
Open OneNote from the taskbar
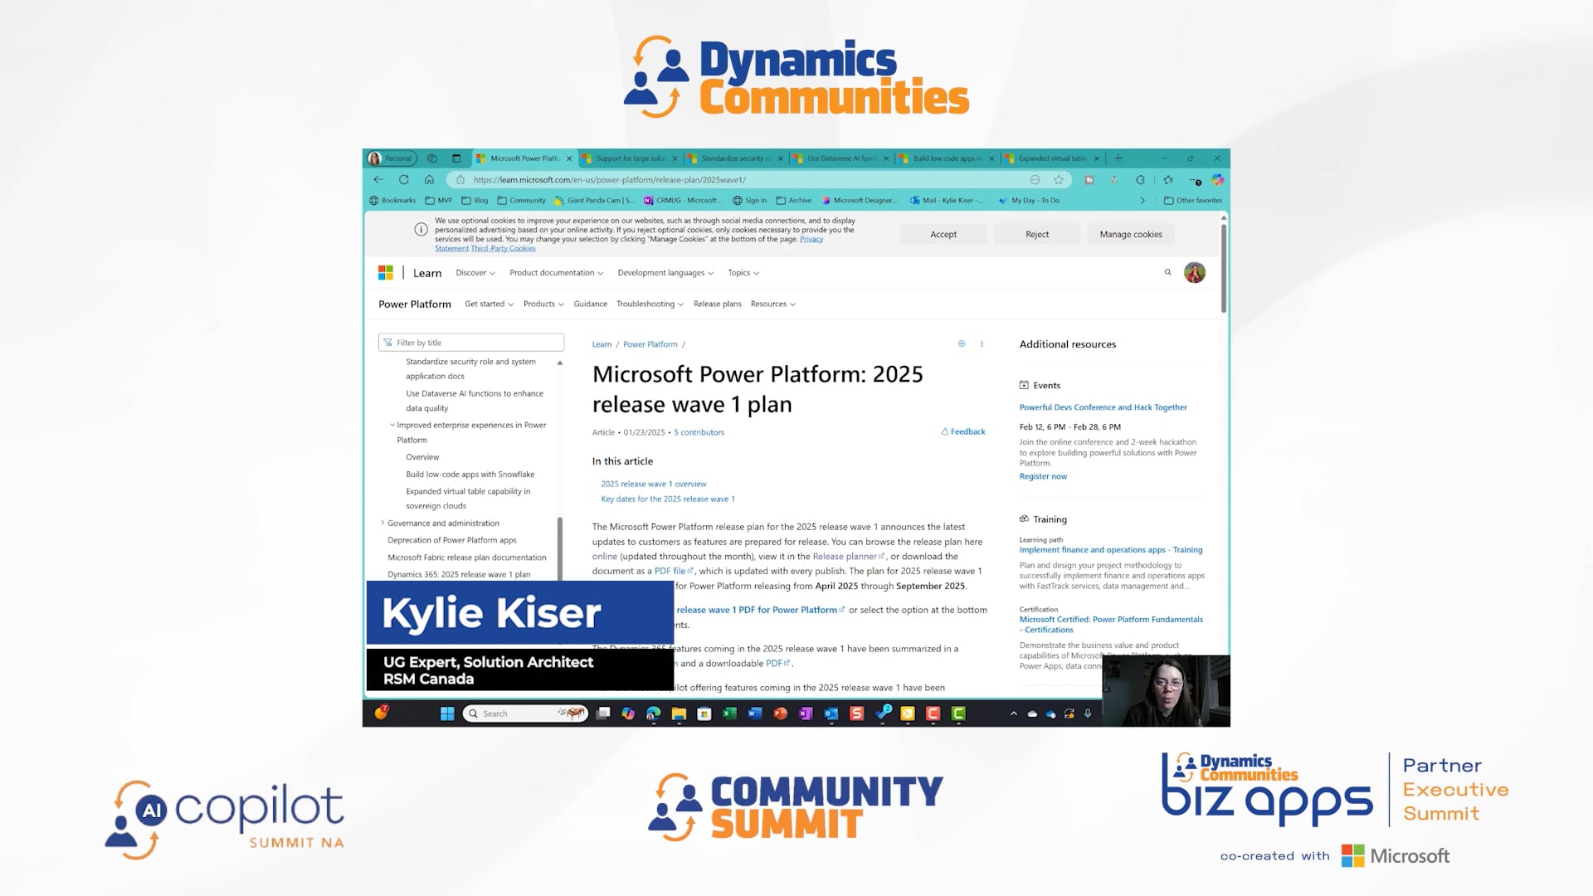pyautogui.click(x=806, y=713)
